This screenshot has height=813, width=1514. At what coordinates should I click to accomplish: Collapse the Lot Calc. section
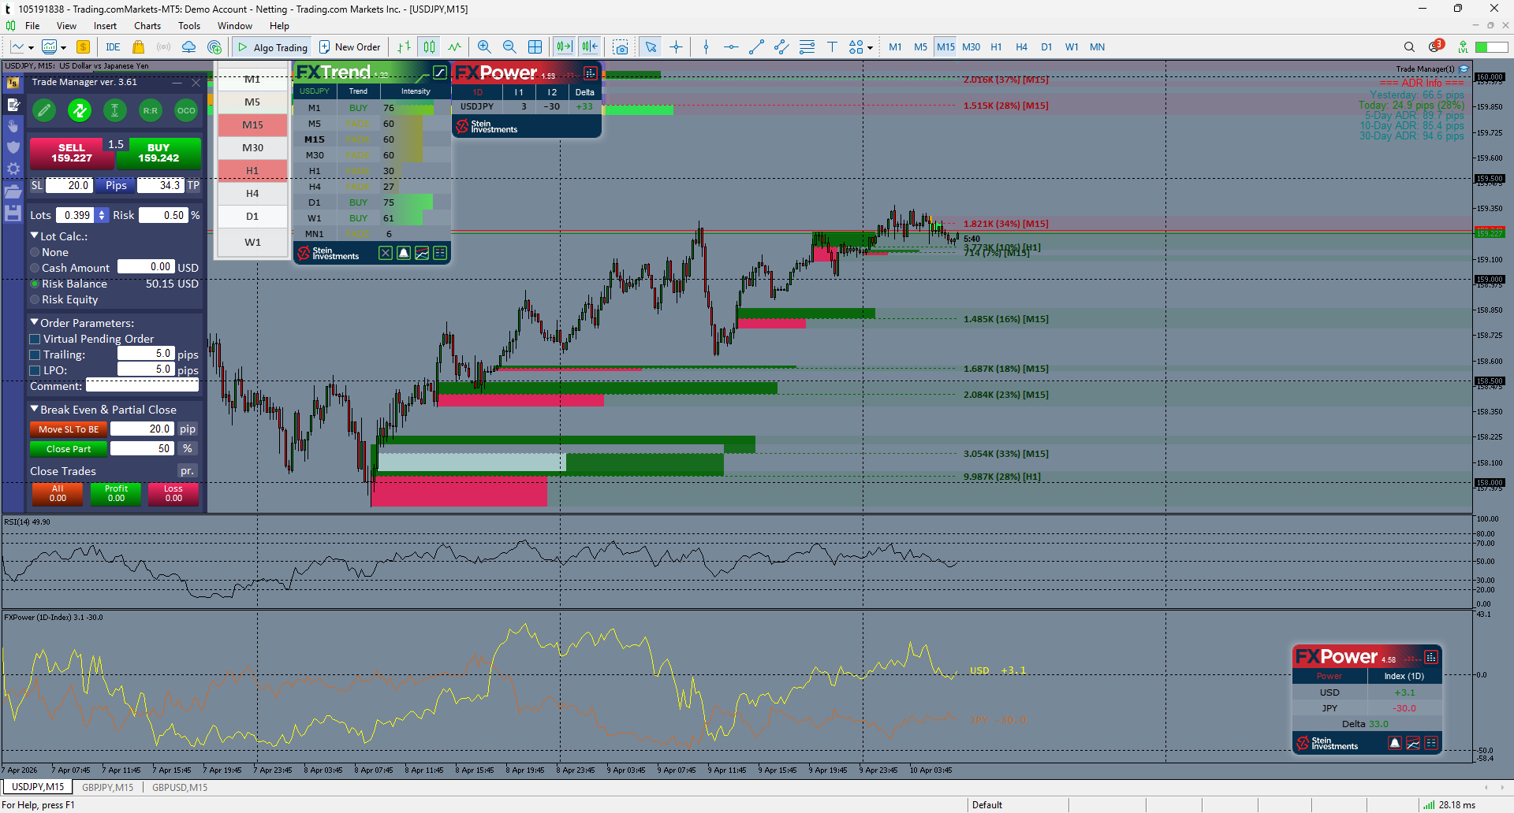coord(35,236)
